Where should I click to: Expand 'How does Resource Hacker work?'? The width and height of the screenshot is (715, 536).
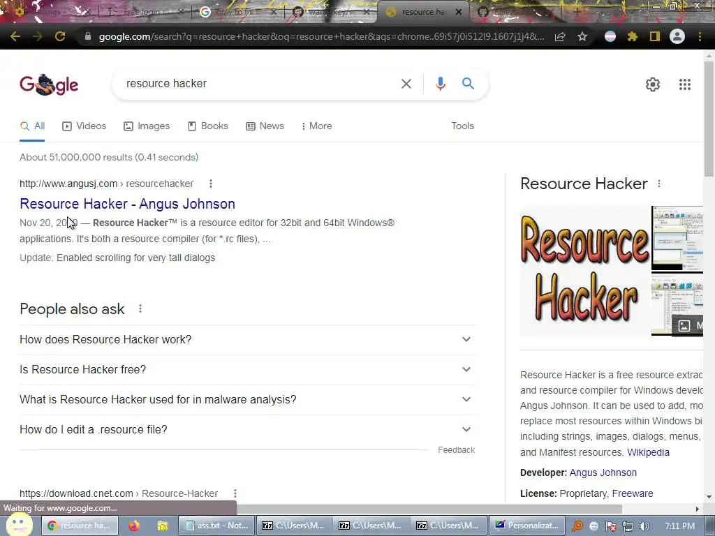tap(247, 340)
